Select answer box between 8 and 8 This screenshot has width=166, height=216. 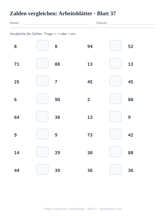[x=42, y=45]
